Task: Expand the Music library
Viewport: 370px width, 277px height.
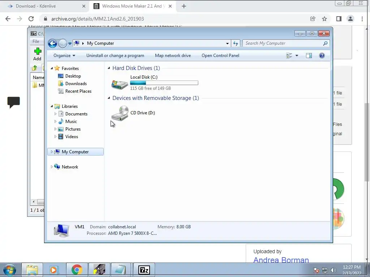Action: [x=55, y=122]
